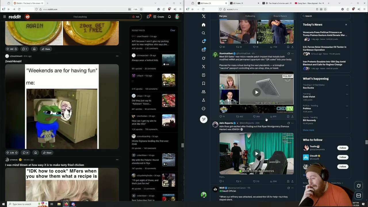Bookmark the illuminatibot post
This screenshot has height=207, width=368.
288,116
